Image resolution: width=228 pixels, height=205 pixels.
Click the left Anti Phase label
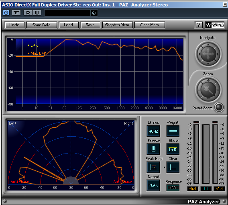point(20,182)
